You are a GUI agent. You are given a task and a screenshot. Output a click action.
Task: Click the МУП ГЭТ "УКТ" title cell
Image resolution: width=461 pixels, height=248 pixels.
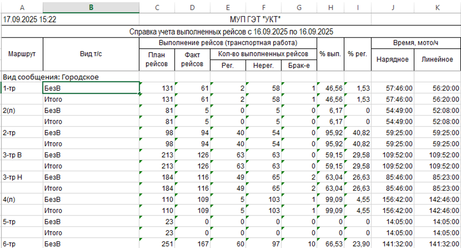(x=299, y=20)
